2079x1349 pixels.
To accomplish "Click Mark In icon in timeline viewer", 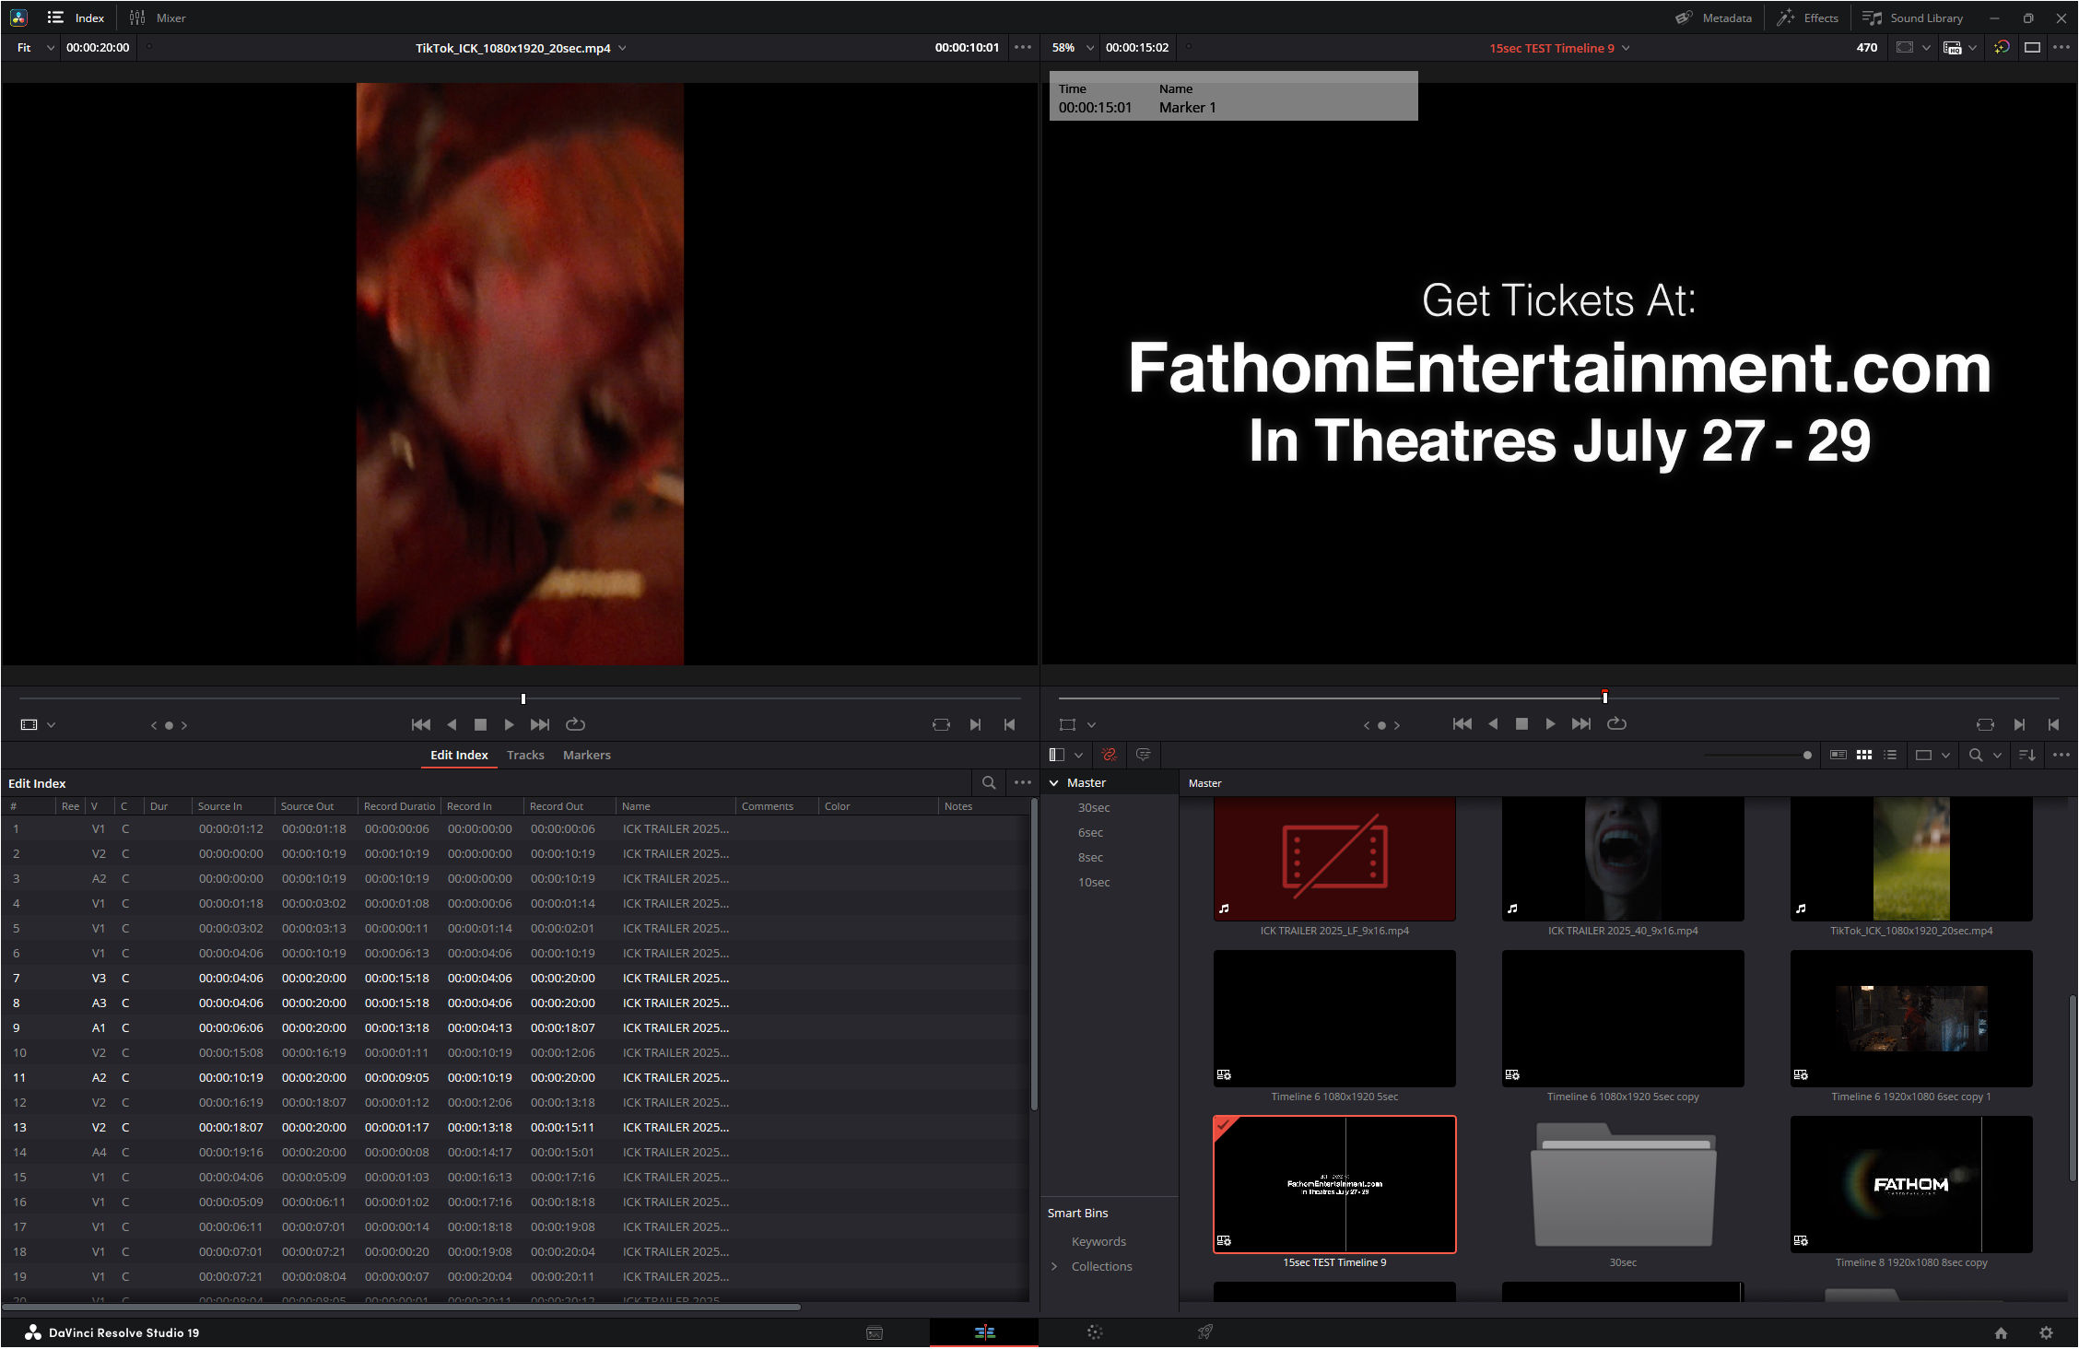I will [2019, 724].
